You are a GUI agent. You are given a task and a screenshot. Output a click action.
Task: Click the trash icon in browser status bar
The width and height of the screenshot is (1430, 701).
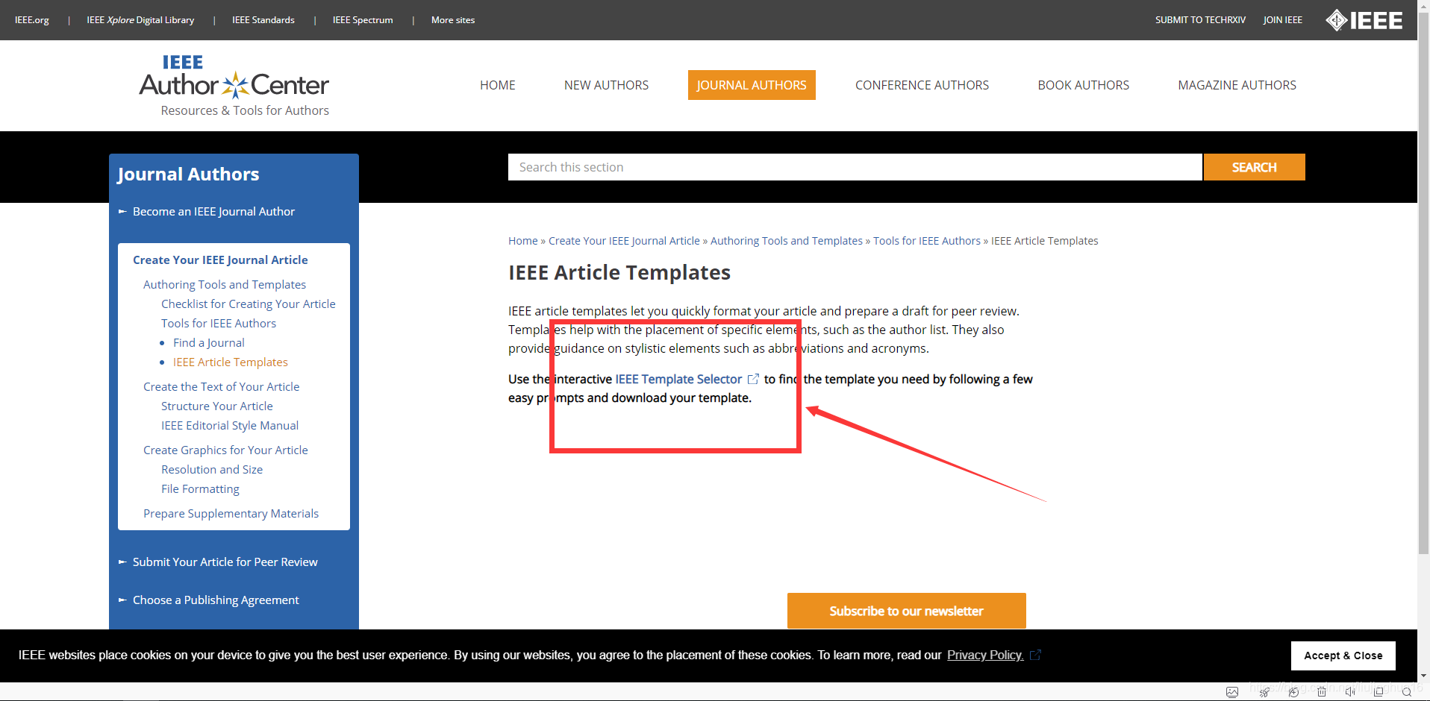[x=1322, y=692]
